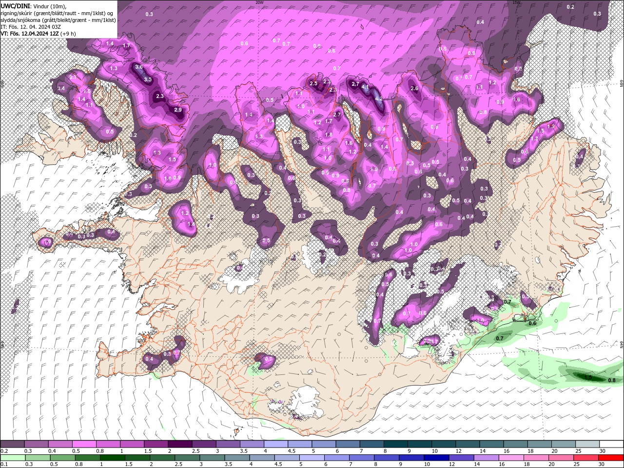The height and width of the screenshot is (468, 624).
Task: Pick the dull purple snow-scale swatch labeled 0.2
Action: [13, 444]
